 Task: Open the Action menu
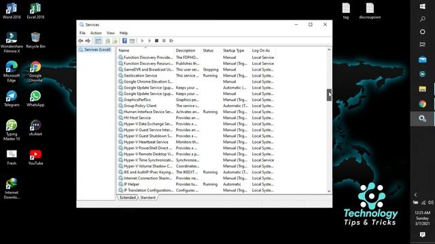coord(96,33)
